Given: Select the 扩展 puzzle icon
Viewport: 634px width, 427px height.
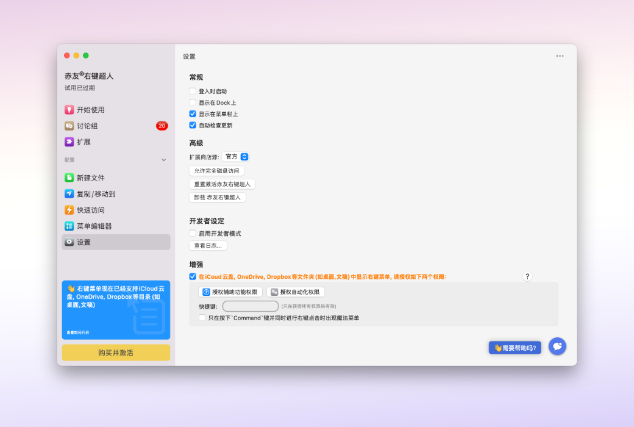Looking at the screenshot, I should (69, 142).
